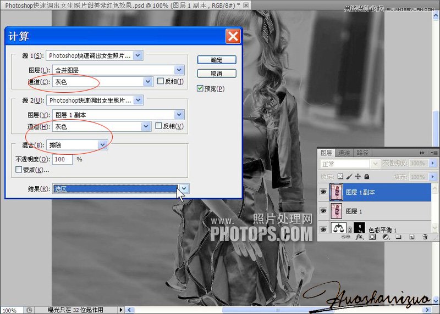Image resolution: width=440 pixels, height=314 pixels.
Task: Hide the 图层 1 副本 layer eye
Action: click(x=323, y=192)
